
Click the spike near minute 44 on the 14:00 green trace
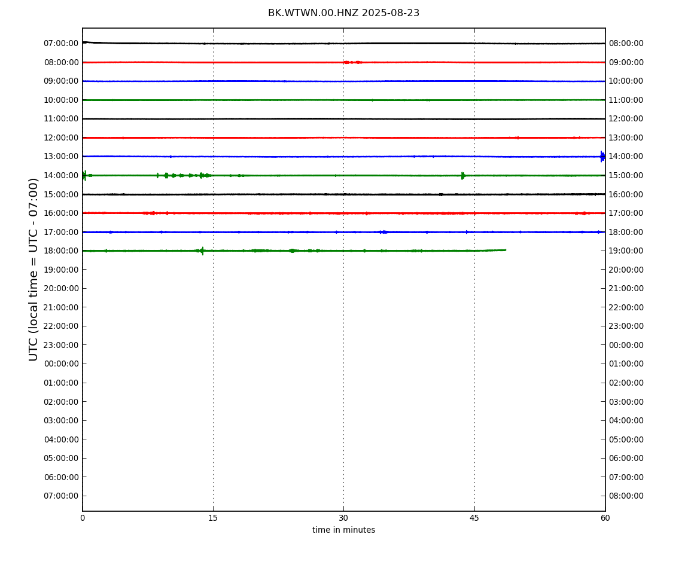[x=463, y=175]
